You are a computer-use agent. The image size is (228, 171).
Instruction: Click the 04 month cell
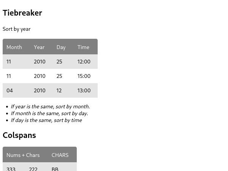(x=10, y=90)
